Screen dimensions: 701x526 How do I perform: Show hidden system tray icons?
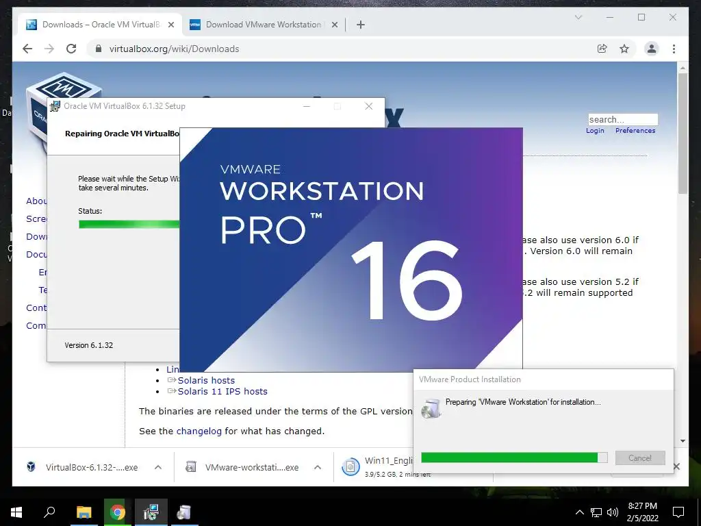[579, 512]
